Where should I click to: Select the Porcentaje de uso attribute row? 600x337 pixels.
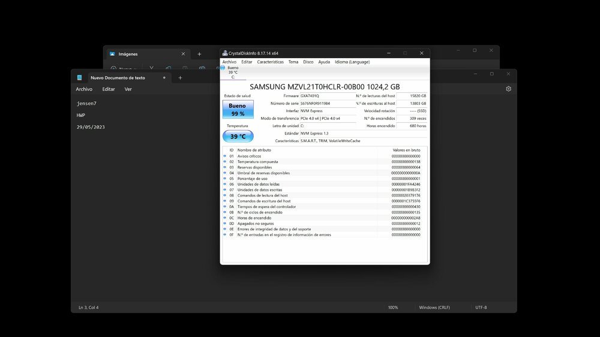(x=325, y=179)
